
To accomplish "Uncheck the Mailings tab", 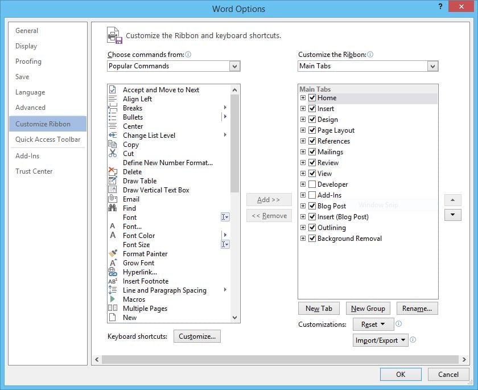I will tap(312, 152).
